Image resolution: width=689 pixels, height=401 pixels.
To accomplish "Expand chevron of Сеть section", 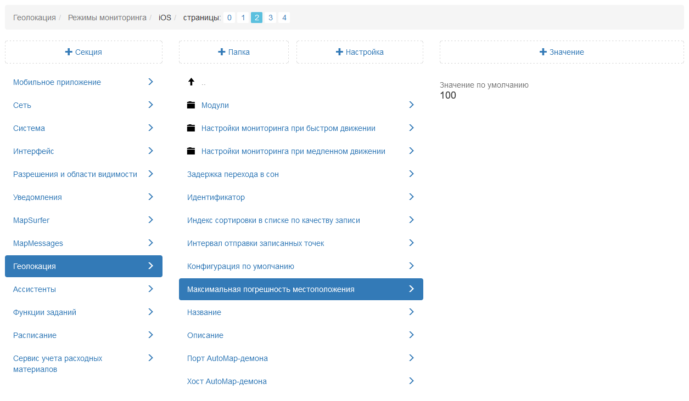I will pyautogui.click(x=150, y=105).
